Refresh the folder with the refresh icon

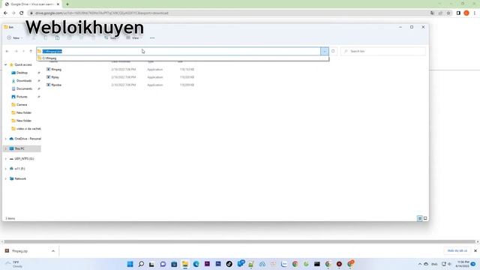click(x=333, y=51)
